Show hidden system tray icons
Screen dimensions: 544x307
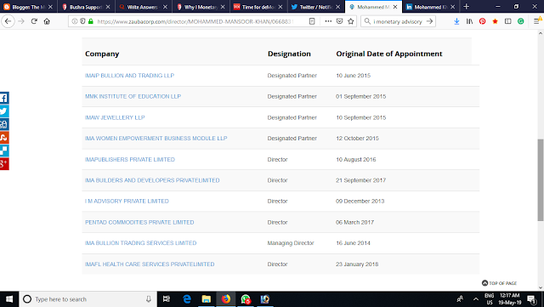coord(476,299)
